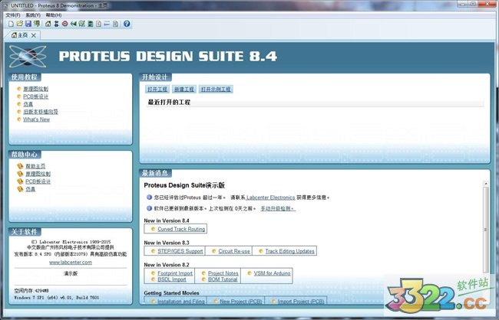Open the BSDL Import link
499x320 pixels.
(x=172, y=279)
